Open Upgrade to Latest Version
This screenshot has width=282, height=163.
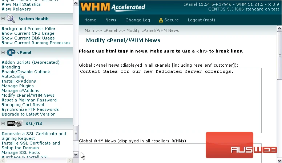click(x=28, y=114)
